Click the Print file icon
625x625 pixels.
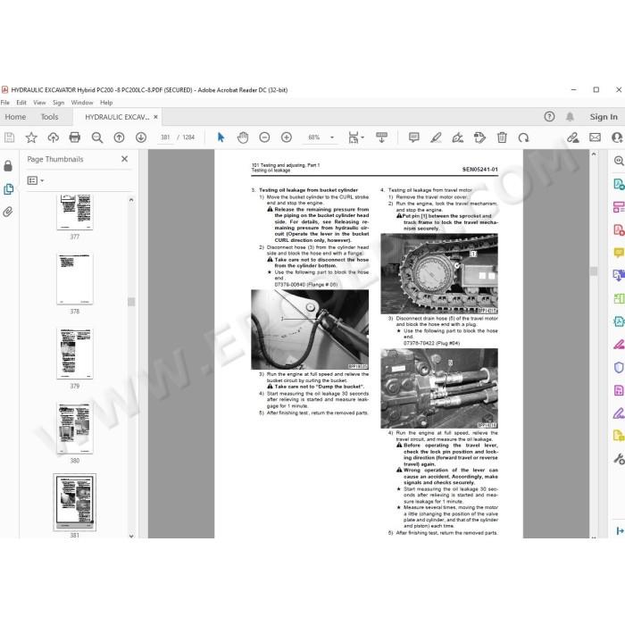(x=74, y=137)
